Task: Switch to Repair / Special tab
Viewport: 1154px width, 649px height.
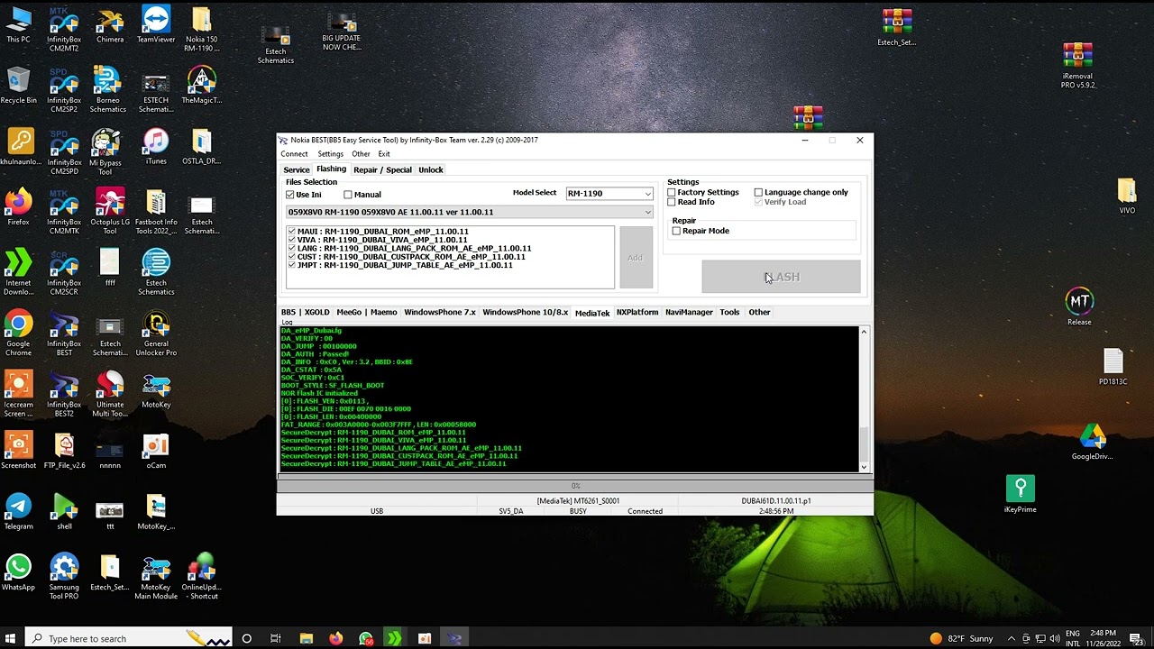Action: coord(382,169)
